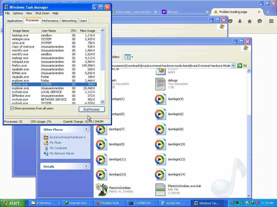This screenshot has width=277, height=207.
Task: Select winlogon.exe process row
Action: 54,39
